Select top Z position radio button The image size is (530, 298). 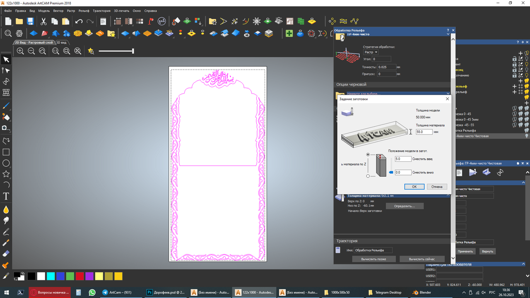pyautogui.click(x=368, y=154)
